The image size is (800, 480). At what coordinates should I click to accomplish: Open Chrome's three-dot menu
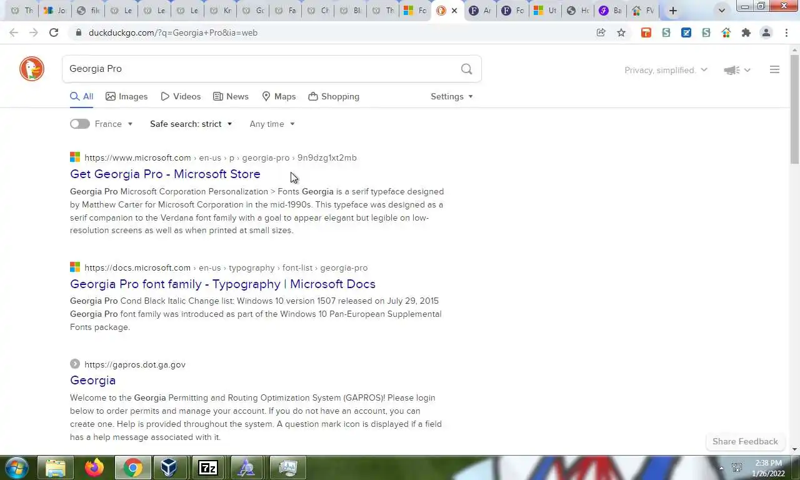(786, 32)
